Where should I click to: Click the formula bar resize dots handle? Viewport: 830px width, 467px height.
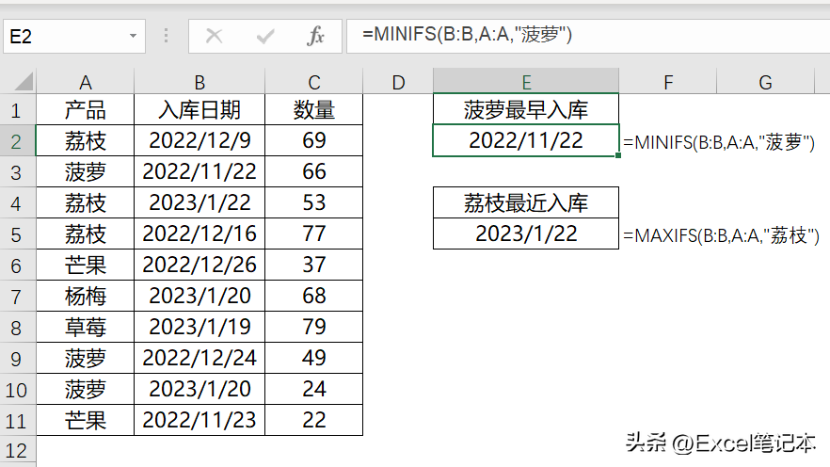click(167, 36)
